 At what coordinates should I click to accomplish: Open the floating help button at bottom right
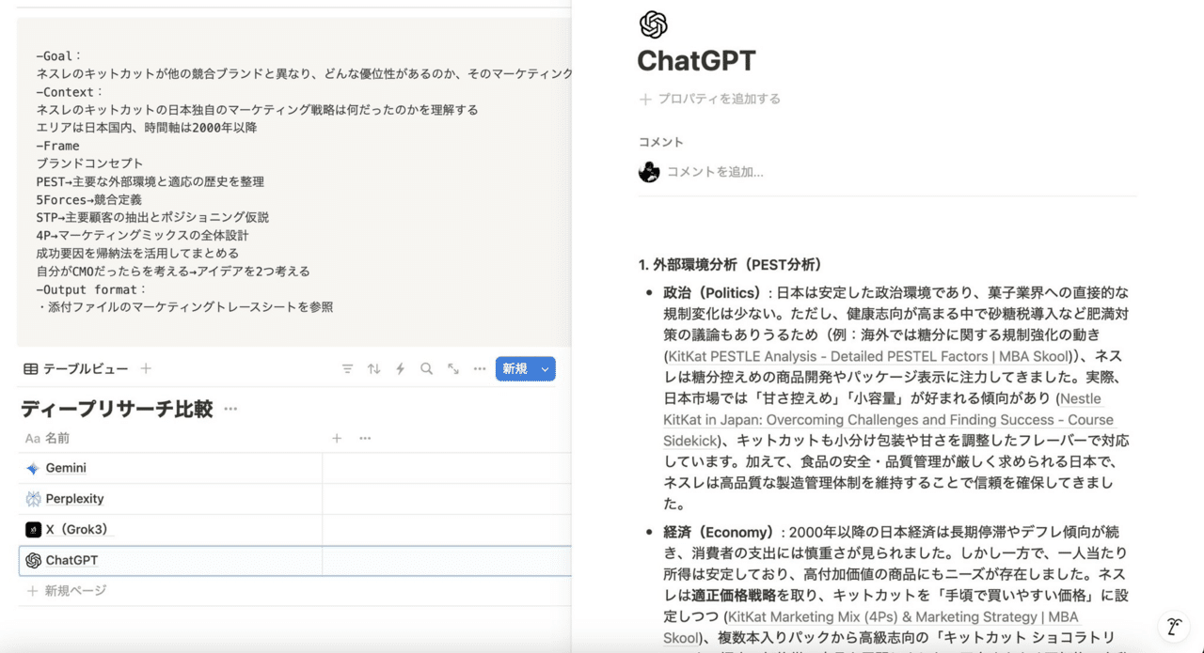coord(1174,628)
